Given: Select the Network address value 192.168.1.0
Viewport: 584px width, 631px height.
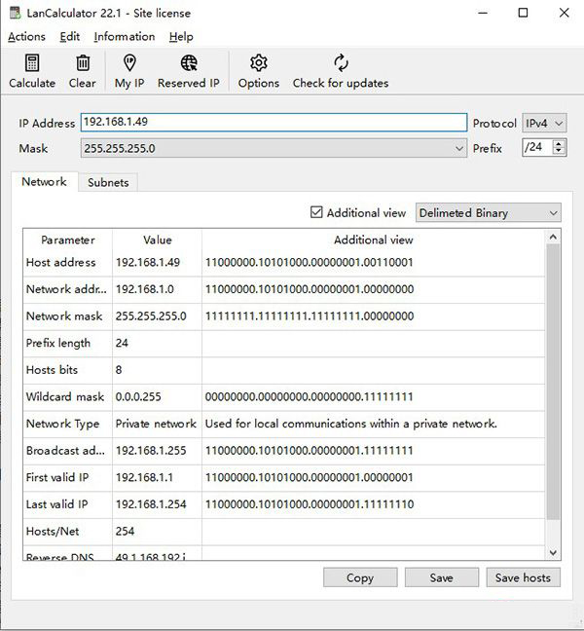Looking at the screenshot, I should (145, 289).
